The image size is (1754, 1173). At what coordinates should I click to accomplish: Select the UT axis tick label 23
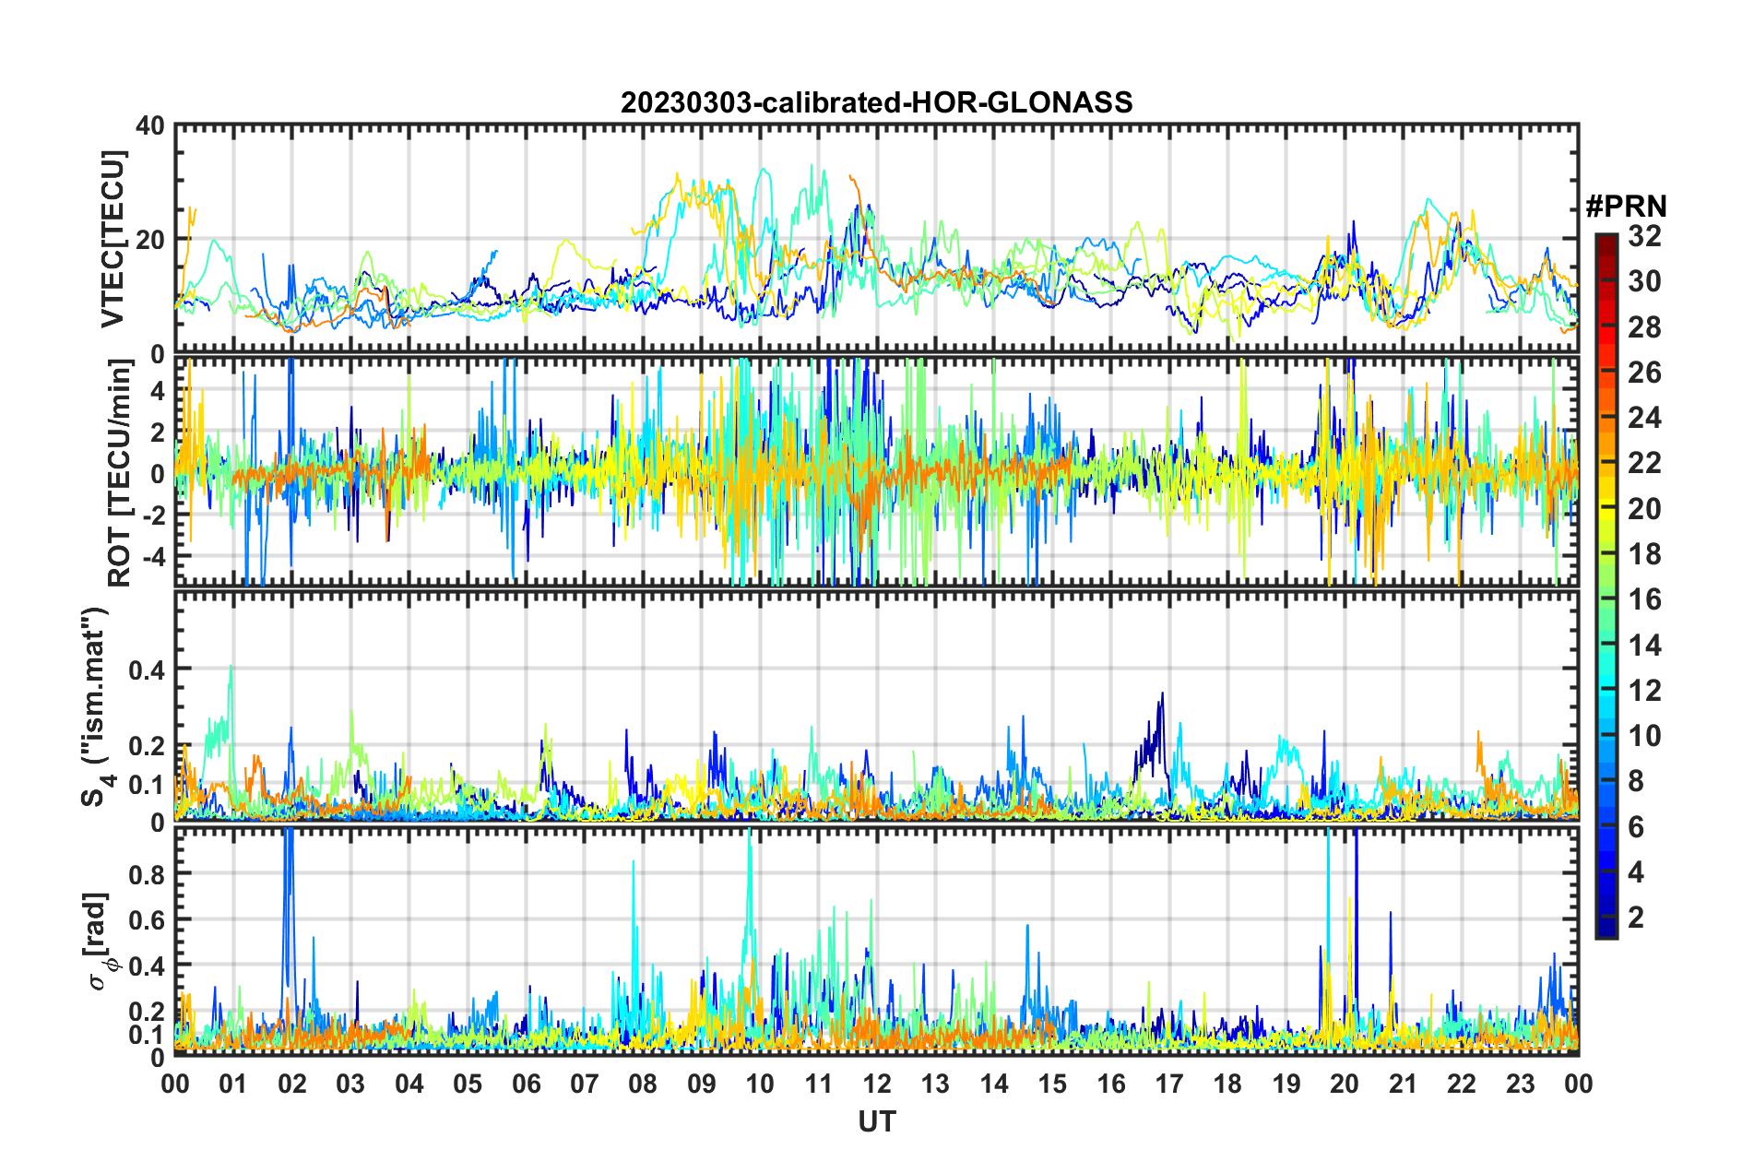(x=1521, y=1084)
